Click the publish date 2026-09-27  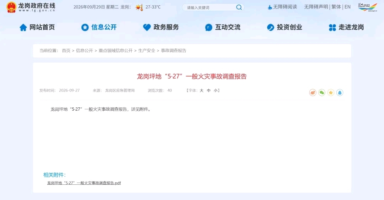click(69, 90)
